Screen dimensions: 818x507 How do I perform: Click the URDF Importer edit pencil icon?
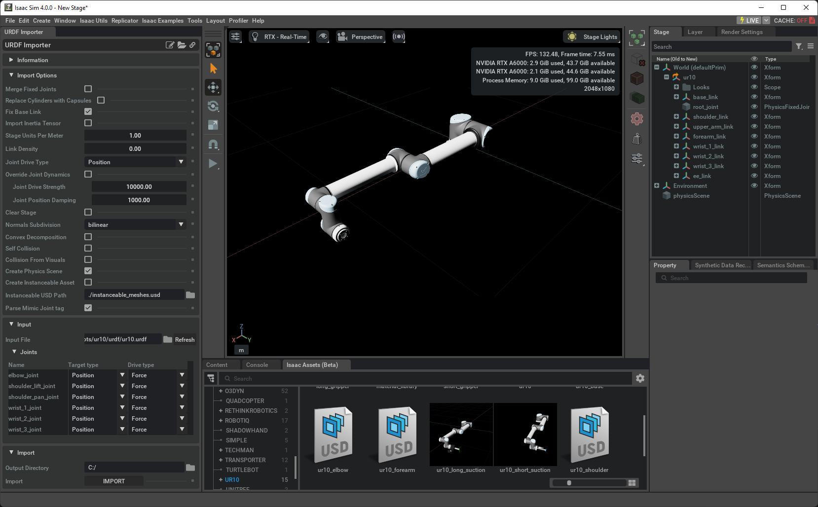[170, 45]
